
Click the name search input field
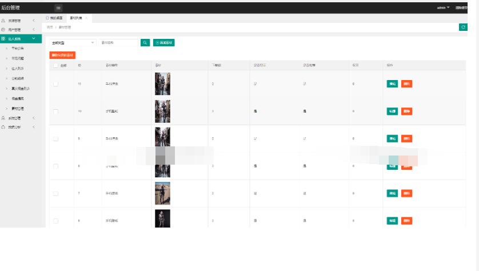pyautogui.click(x=118, y=42)
